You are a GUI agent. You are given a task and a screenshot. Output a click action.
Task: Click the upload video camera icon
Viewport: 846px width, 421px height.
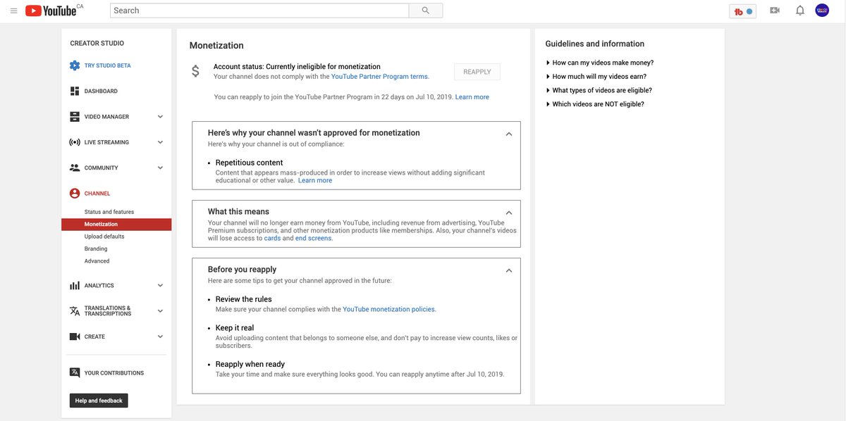click(x=775, y=11)
